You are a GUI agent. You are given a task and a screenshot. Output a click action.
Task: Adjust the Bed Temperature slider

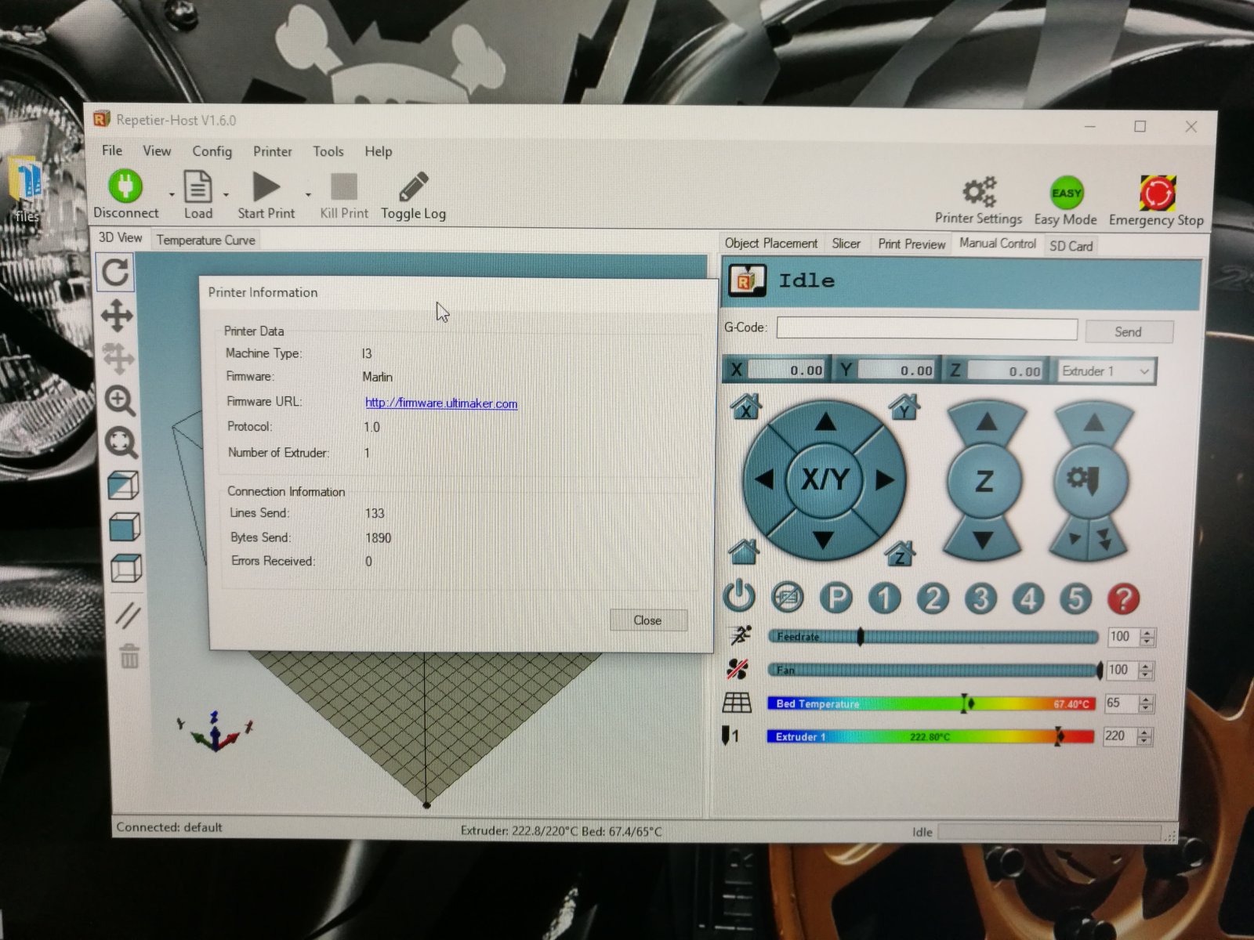930,703
